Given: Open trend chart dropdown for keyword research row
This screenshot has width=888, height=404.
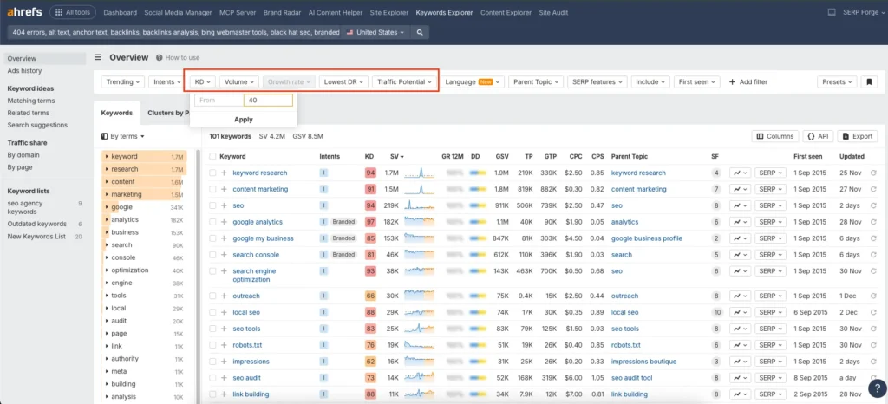Looking at the screenshot, I should (x=740, y=173).
